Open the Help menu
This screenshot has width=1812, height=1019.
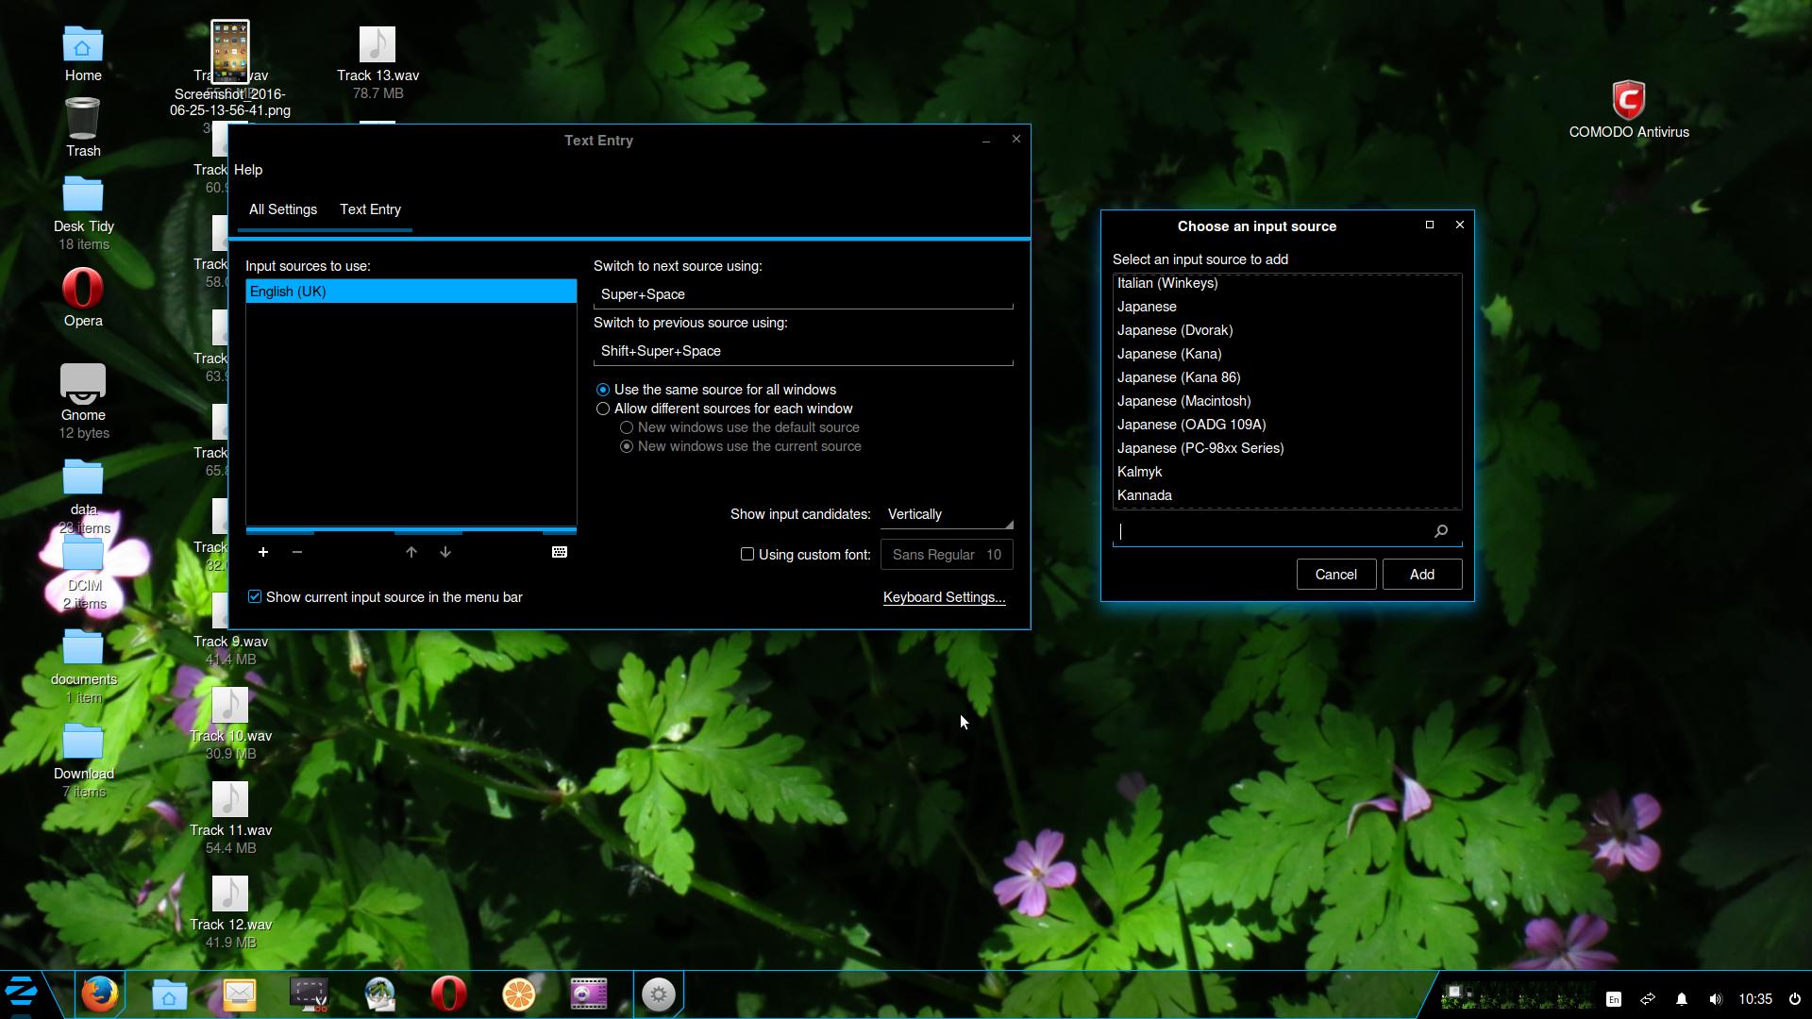pos(248,170)
